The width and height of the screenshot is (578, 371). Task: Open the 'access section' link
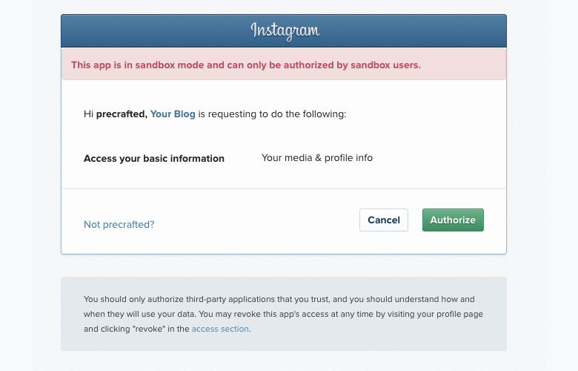(220, 329)
